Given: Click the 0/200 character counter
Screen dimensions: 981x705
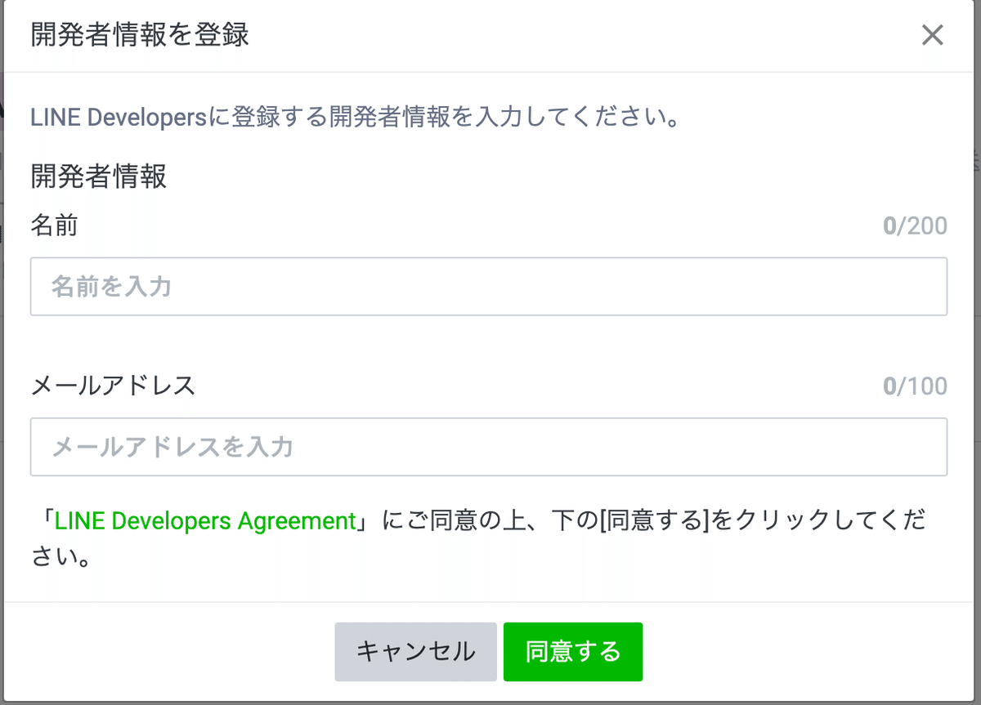Looking at the screenshot, I should point(916,226).
